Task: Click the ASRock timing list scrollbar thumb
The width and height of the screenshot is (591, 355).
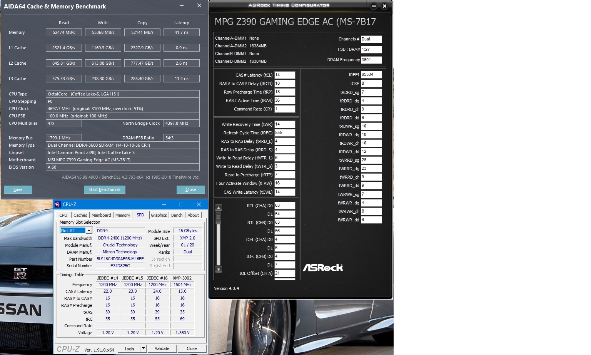Action: [x=219, y=218]
